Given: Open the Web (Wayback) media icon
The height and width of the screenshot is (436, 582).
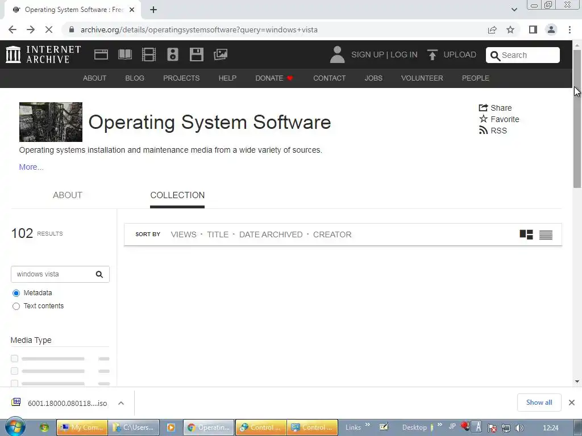Looking at the screenshot, I should 101,54.
